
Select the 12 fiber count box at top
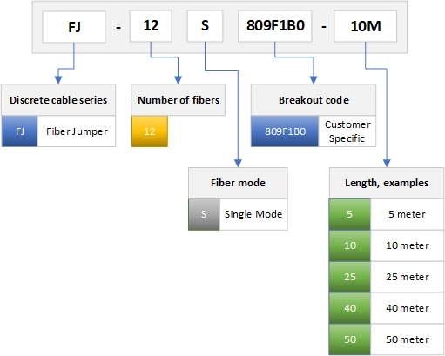151,26
